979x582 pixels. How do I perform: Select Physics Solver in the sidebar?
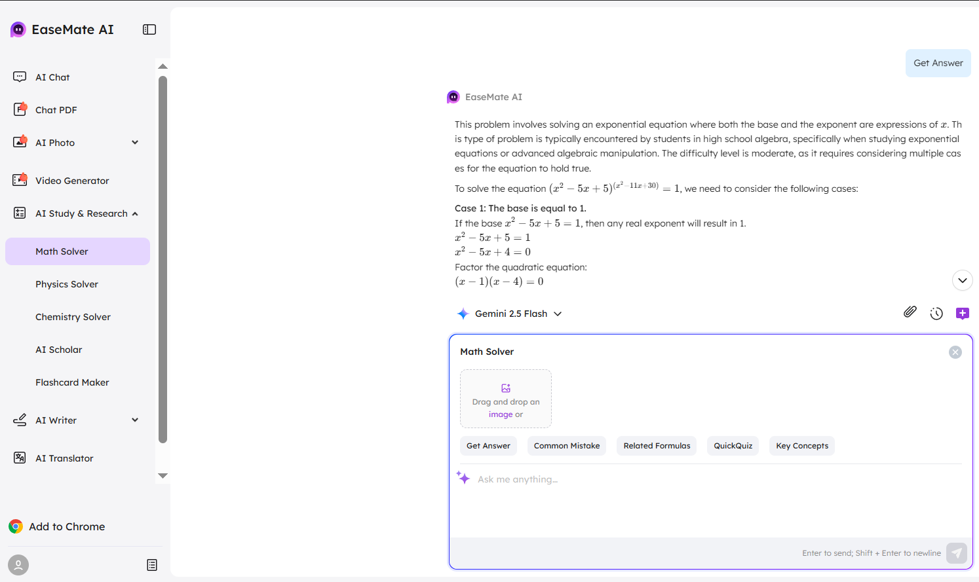(67, 284)
